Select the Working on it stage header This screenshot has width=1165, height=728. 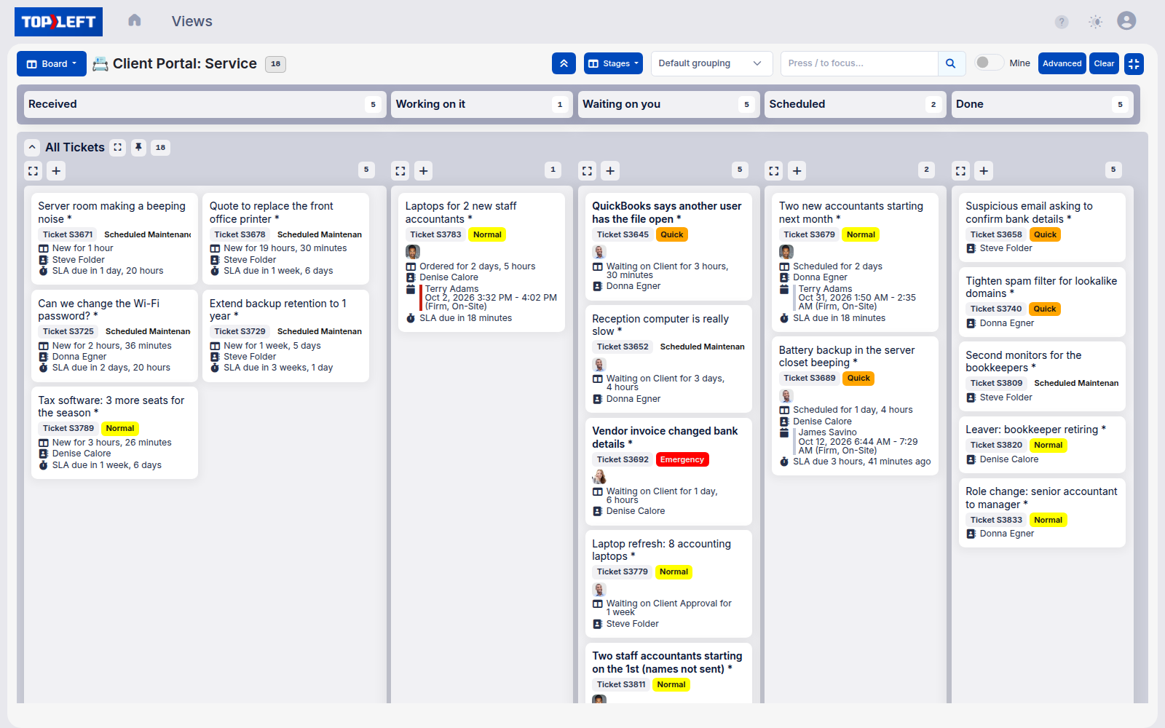[482, 104]
